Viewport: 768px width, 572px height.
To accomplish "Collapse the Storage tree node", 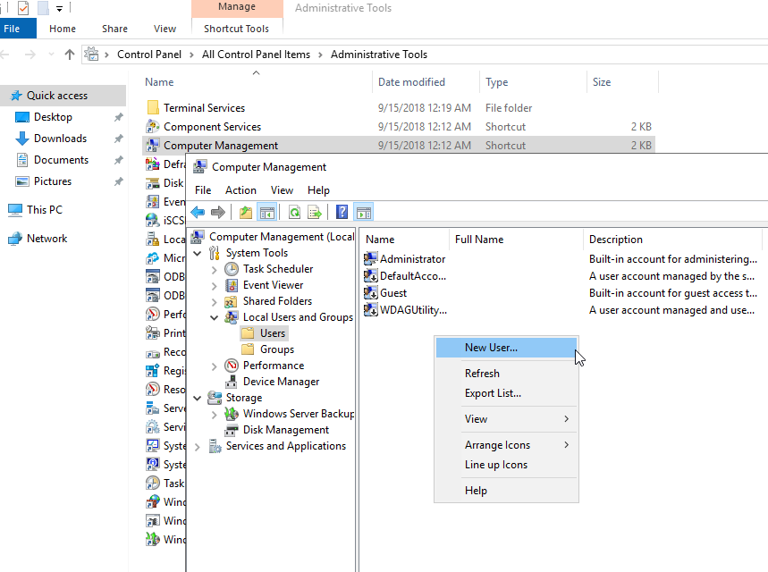I will coord(198,398).
